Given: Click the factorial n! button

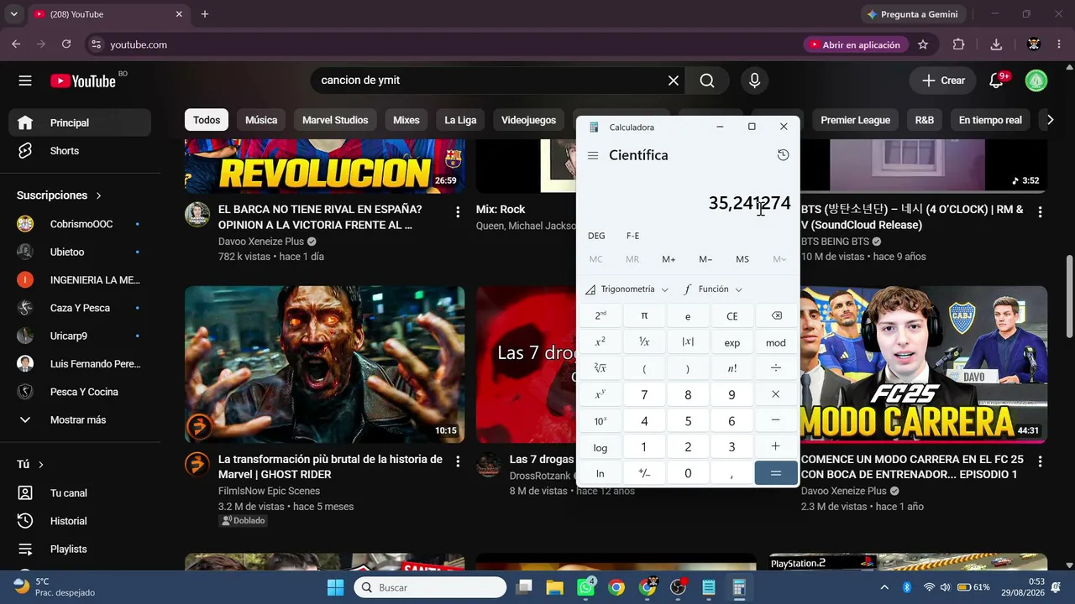Looking at the screenshot, I should click(x=732, y=368).
